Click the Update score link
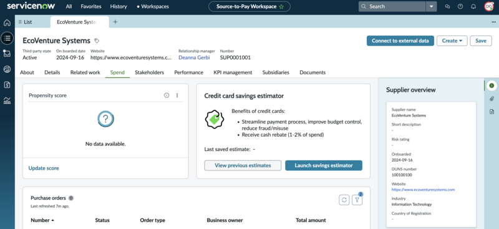The width and height of the screenshot is (499, 229). 44,168
